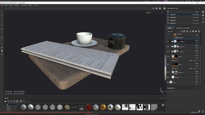Open the Plugins menu
This screenshot has height=115, width=205.
[31, 5]
